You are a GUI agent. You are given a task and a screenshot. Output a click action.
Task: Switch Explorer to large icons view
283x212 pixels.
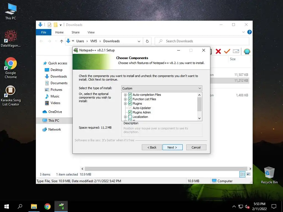248,174
